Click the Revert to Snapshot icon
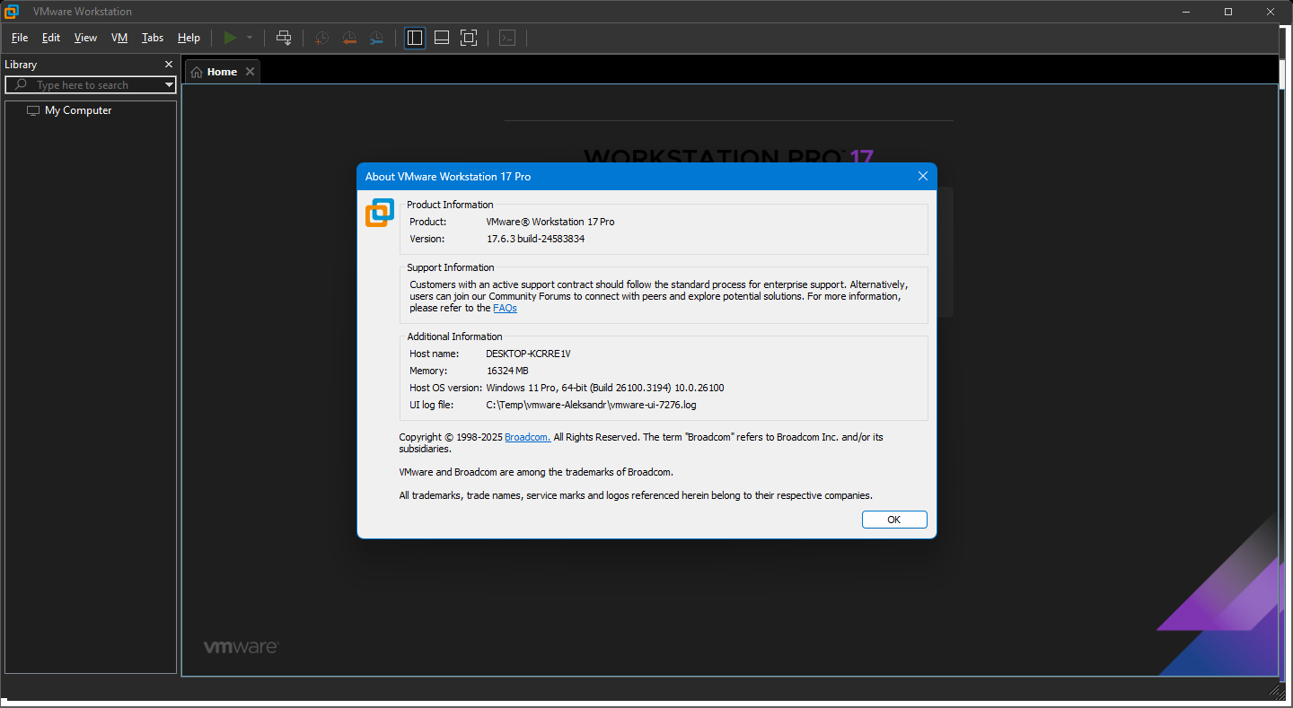 [349, 38]
